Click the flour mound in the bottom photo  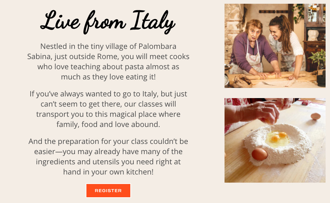pos(293,149)
